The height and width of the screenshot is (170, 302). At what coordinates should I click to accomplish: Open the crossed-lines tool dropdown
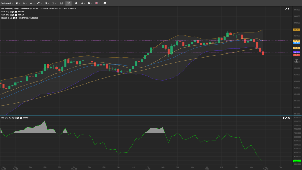47,3
